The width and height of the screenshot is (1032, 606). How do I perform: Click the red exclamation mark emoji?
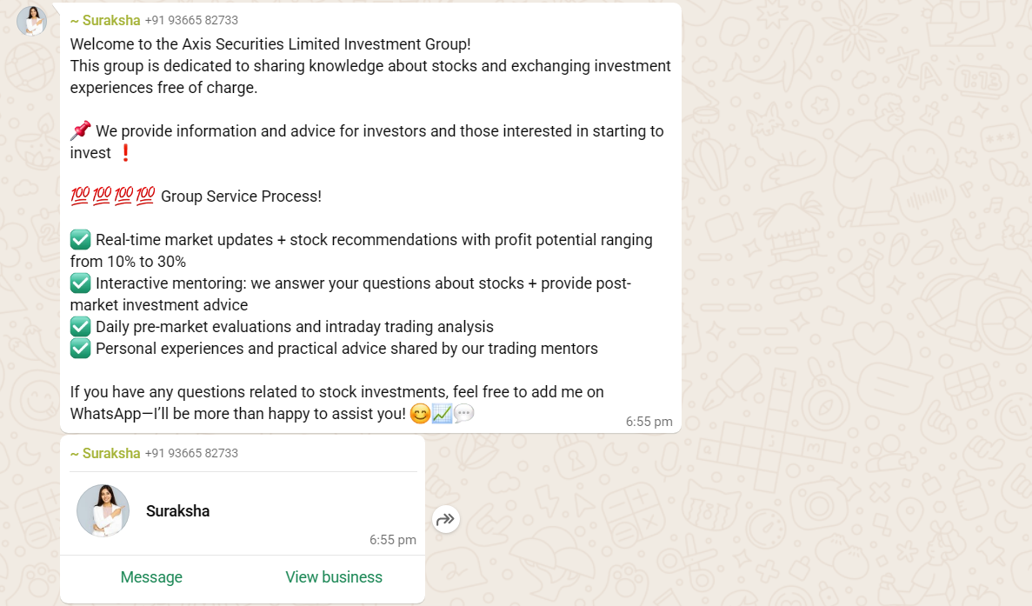click(x=125, y=153)
